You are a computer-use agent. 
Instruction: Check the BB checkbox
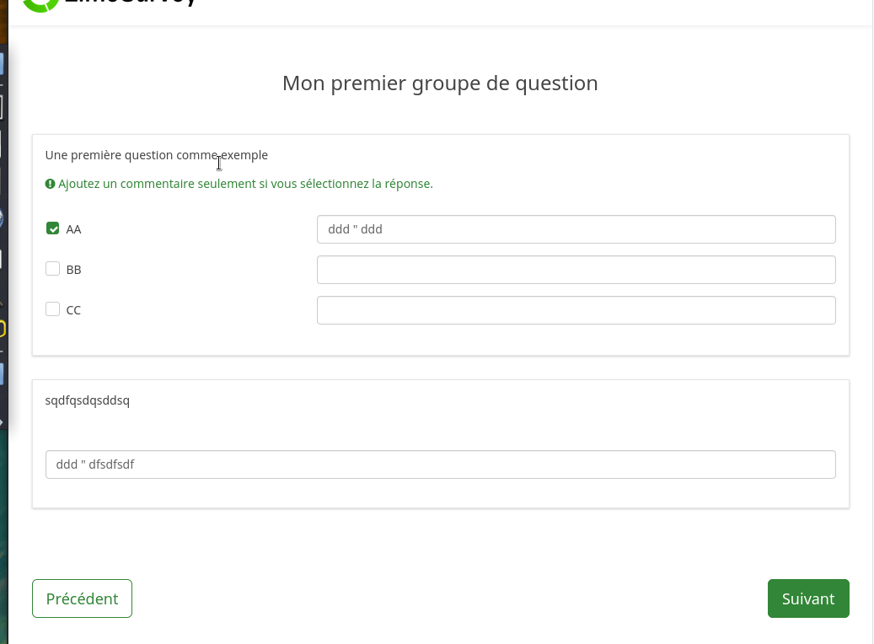53,269
